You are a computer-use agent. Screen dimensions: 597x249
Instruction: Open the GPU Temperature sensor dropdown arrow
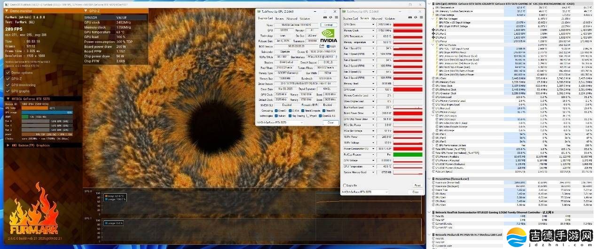[x=374, y=36]
